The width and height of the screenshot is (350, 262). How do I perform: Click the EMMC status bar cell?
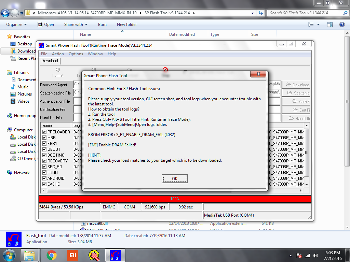pyautogui.click(x=109, y=207)
